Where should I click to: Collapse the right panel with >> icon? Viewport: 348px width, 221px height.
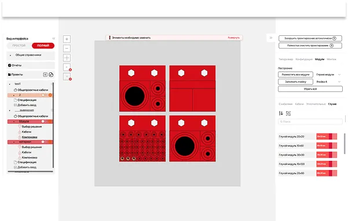tap(271, 38)
